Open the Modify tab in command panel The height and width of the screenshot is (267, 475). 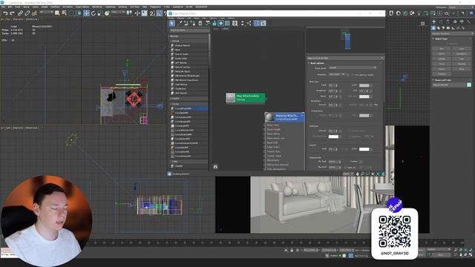click(x=441, y=22)
